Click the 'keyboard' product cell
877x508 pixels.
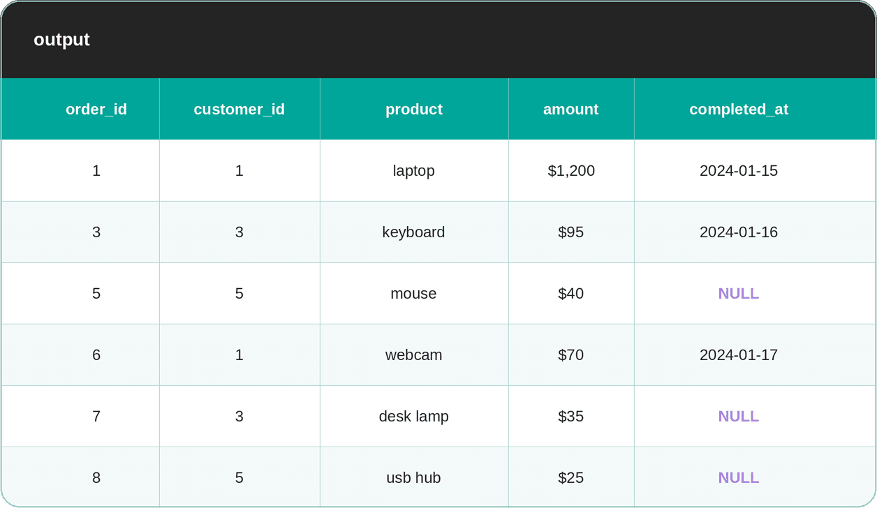(x=414, y=232)
